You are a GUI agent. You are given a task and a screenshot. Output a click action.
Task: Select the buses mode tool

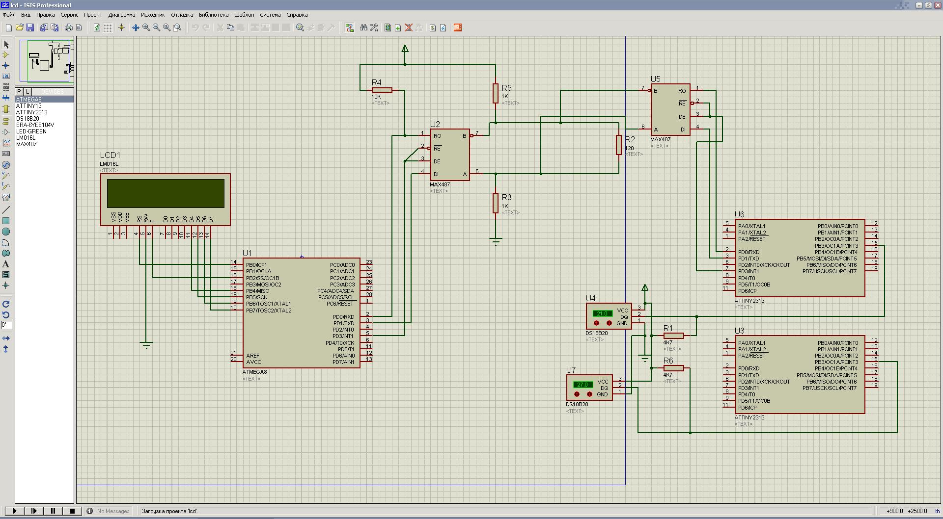point(6,98)
